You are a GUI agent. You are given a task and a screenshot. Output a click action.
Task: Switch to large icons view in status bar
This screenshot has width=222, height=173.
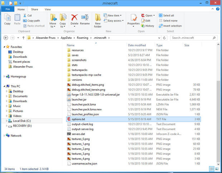point(217,169)
